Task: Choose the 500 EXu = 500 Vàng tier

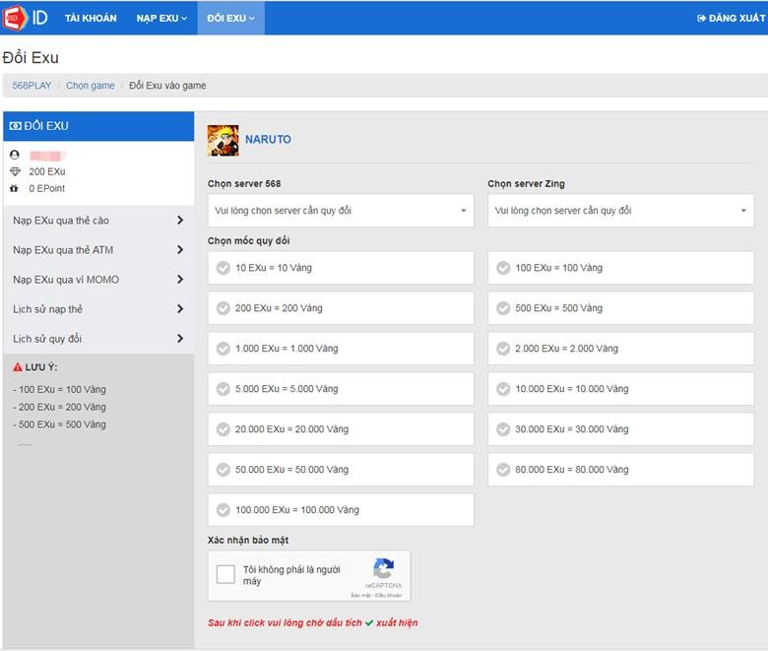Action: (620, 308)
